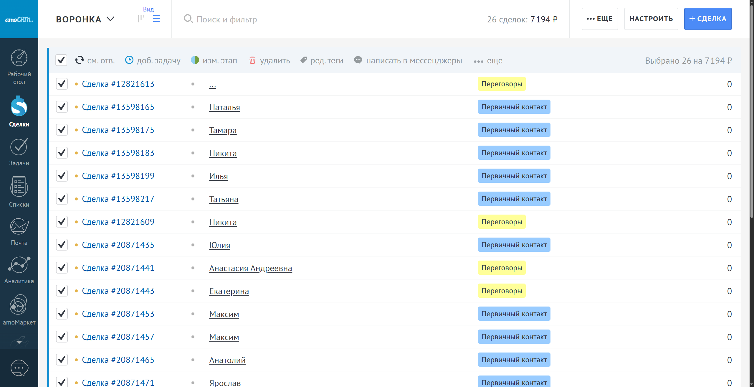Click the + СДЕЛКА button

pos(708,19)
